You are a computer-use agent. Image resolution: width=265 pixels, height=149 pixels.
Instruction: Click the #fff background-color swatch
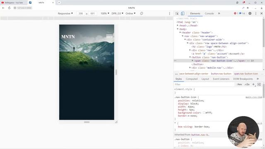204,113
